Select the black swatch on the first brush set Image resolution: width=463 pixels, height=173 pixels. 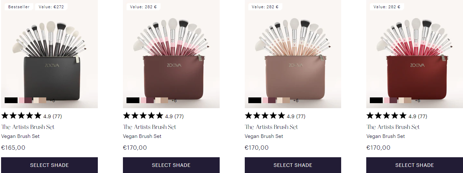(11, 100)
